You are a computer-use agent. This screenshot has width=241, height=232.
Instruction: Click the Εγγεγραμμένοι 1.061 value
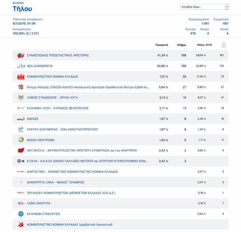pos(205,24)
